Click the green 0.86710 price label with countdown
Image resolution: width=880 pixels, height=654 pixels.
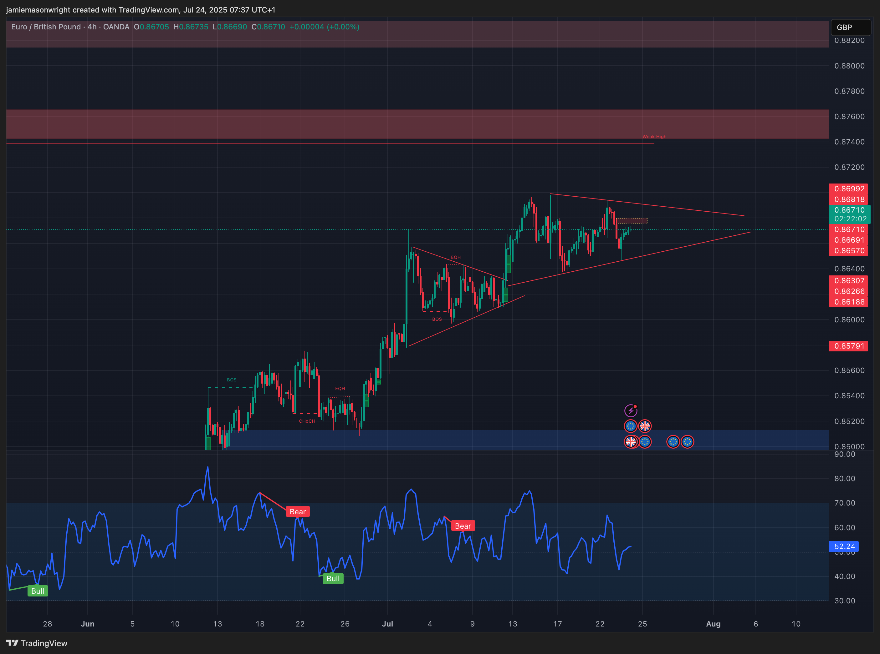(850, 214)
